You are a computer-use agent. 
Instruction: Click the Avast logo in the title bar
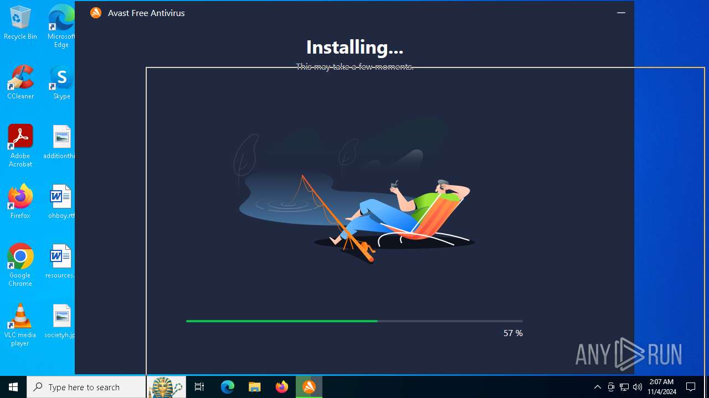point(96,13)
